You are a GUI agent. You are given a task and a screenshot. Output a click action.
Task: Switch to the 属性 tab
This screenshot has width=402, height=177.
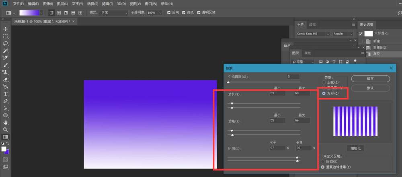(x=308, y=53)
